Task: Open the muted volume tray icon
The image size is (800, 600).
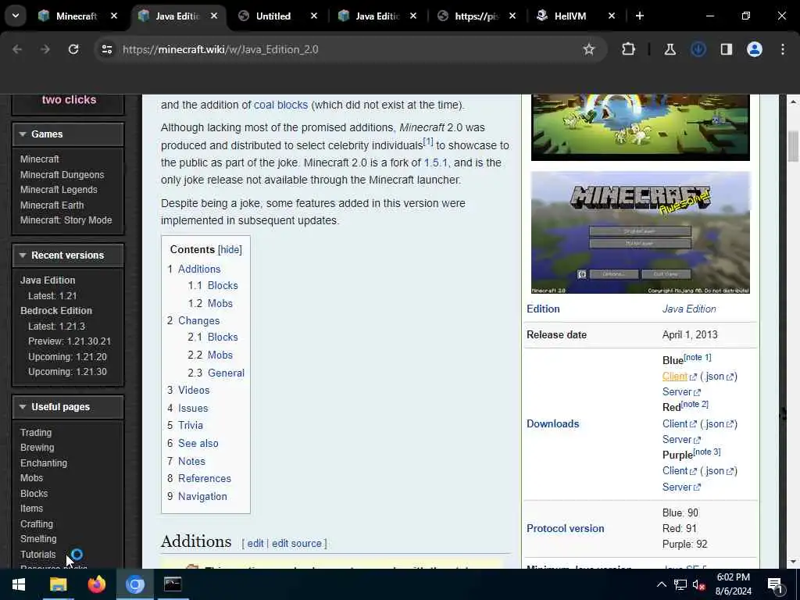Action: [699, 584]
